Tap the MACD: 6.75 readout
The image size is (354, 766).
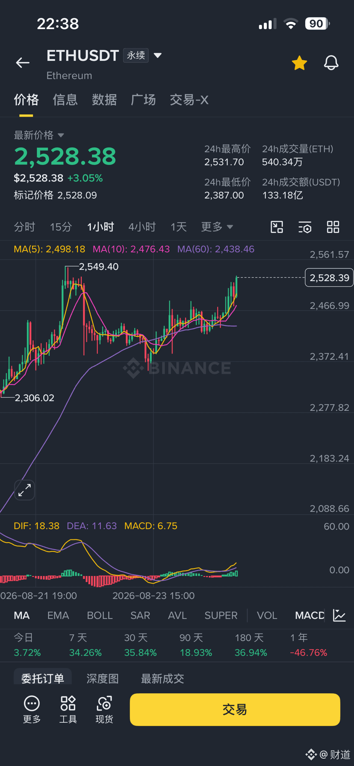point(150,526)
